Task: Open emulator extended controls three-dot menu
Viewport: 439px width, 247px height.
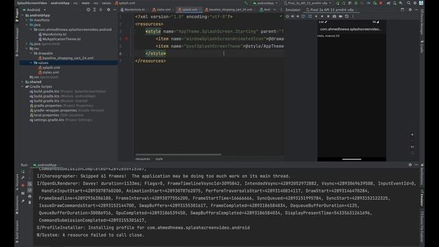Action: click(353, 16)
